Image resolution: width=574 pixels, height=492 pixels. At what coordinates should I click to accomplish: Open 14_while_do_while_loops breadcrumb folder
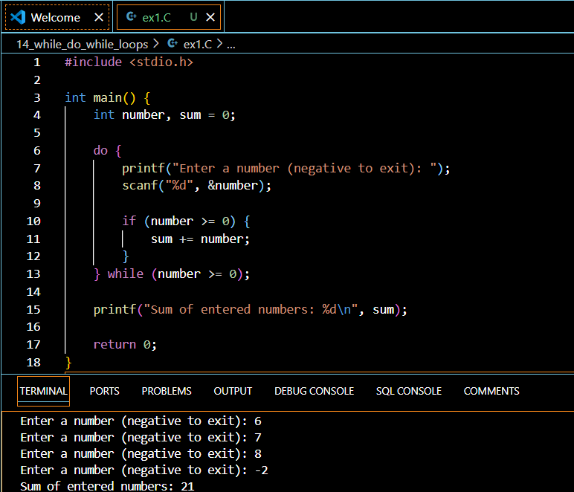pos(82,44)
